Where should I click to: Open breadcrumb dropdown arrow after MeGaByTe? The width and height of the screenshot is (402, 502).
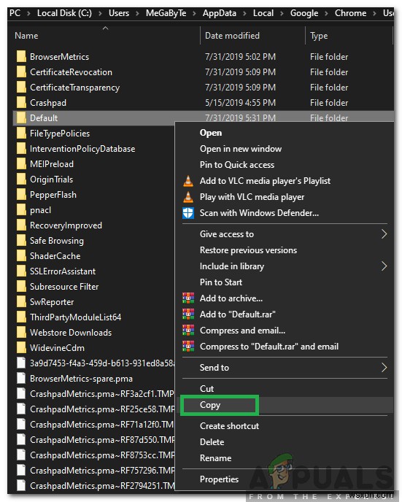coord(194,13)
